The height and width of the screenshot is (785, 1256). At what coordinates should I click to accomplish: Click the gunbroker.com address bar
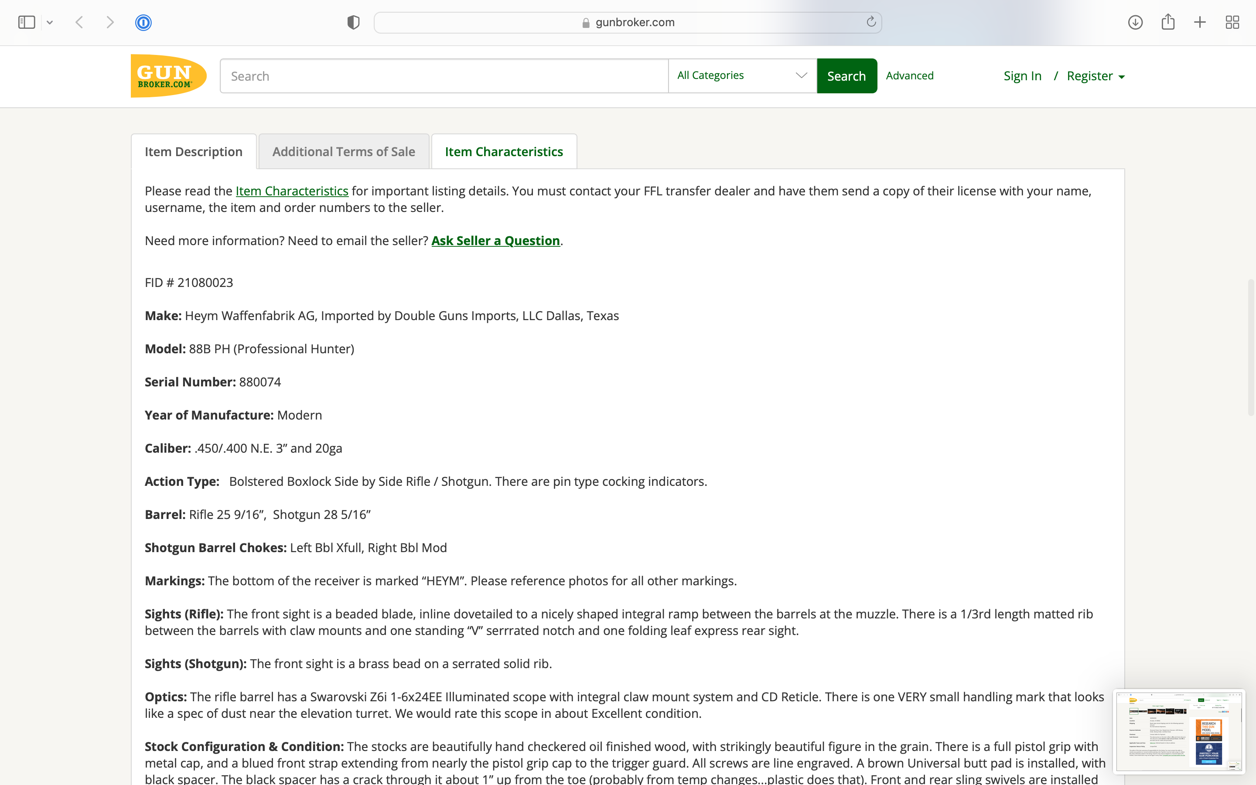(628, 22)
